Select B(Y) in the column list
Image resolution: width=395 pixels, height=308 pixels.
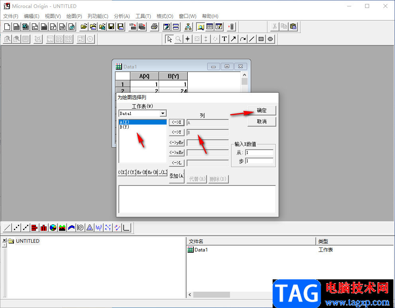point(143,127)
